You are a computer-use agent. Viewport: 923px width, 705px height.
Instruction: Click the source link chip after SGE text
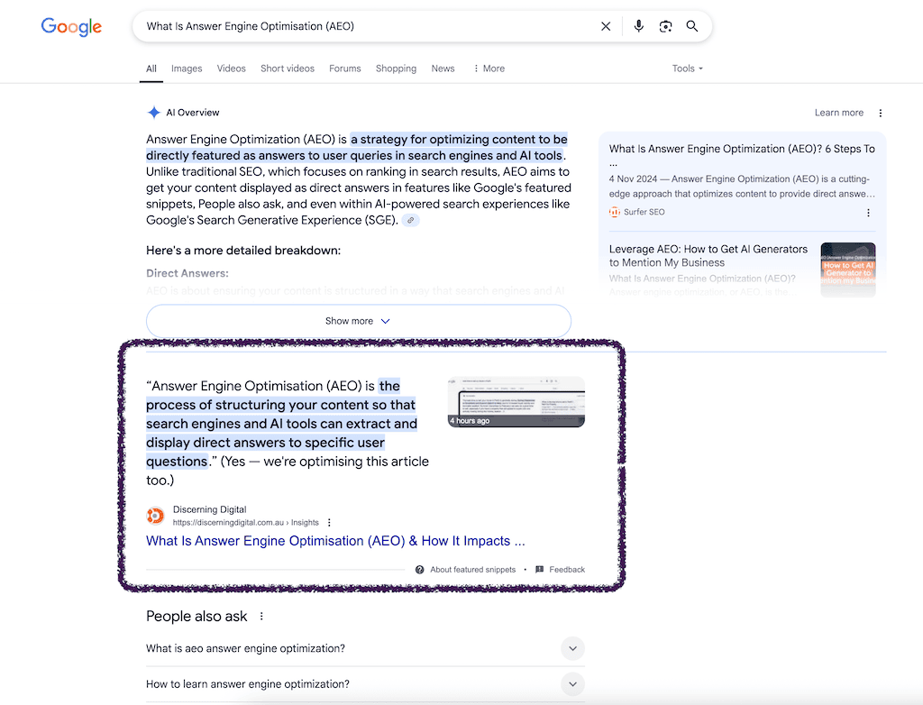[x=411, y=220]
